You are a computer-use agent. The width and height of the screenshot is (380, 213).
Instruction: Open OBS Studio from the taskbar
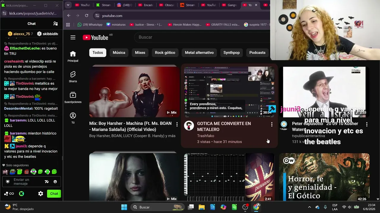pos(245,207)
